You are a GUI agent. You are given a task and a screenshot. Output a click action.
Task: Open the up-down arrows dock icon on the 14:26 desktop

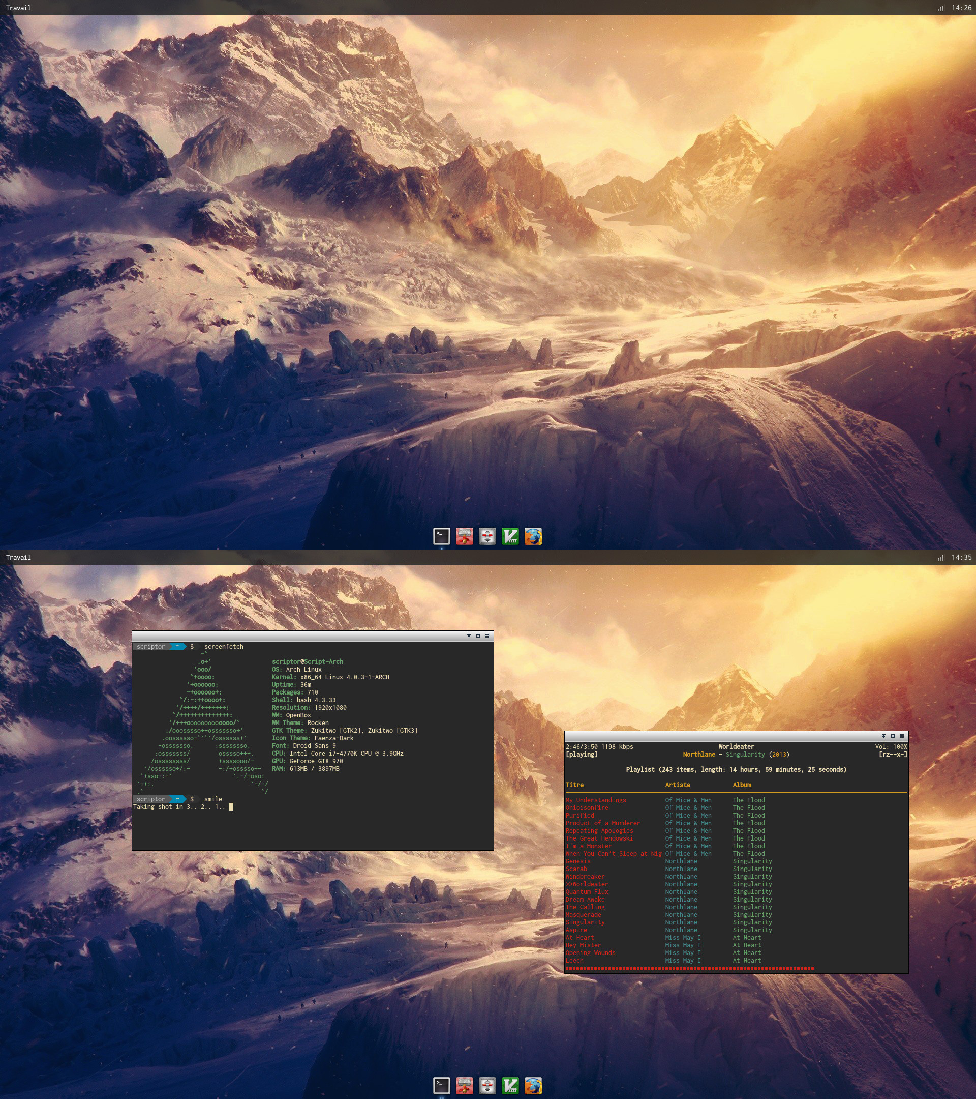pyautogui.click(x=487, y=536)
